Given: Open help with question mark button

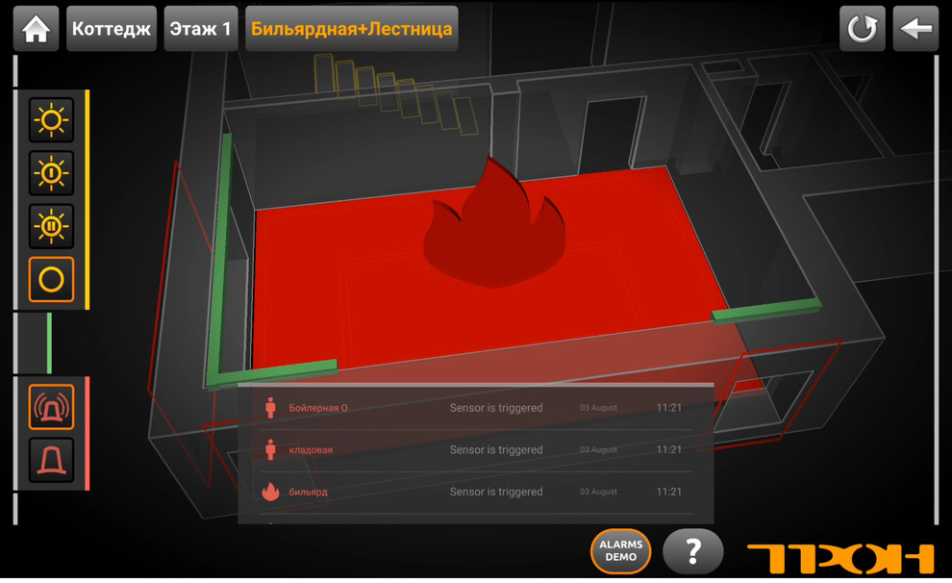Looking at the screenshot, I should pyautogui.click(x=692, y=552).
